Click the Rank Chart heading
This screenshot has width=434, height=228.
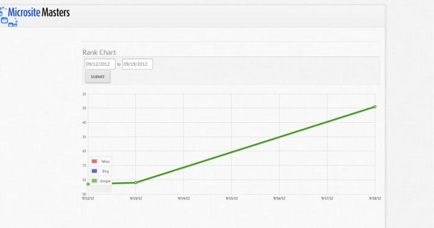[99, 52]
